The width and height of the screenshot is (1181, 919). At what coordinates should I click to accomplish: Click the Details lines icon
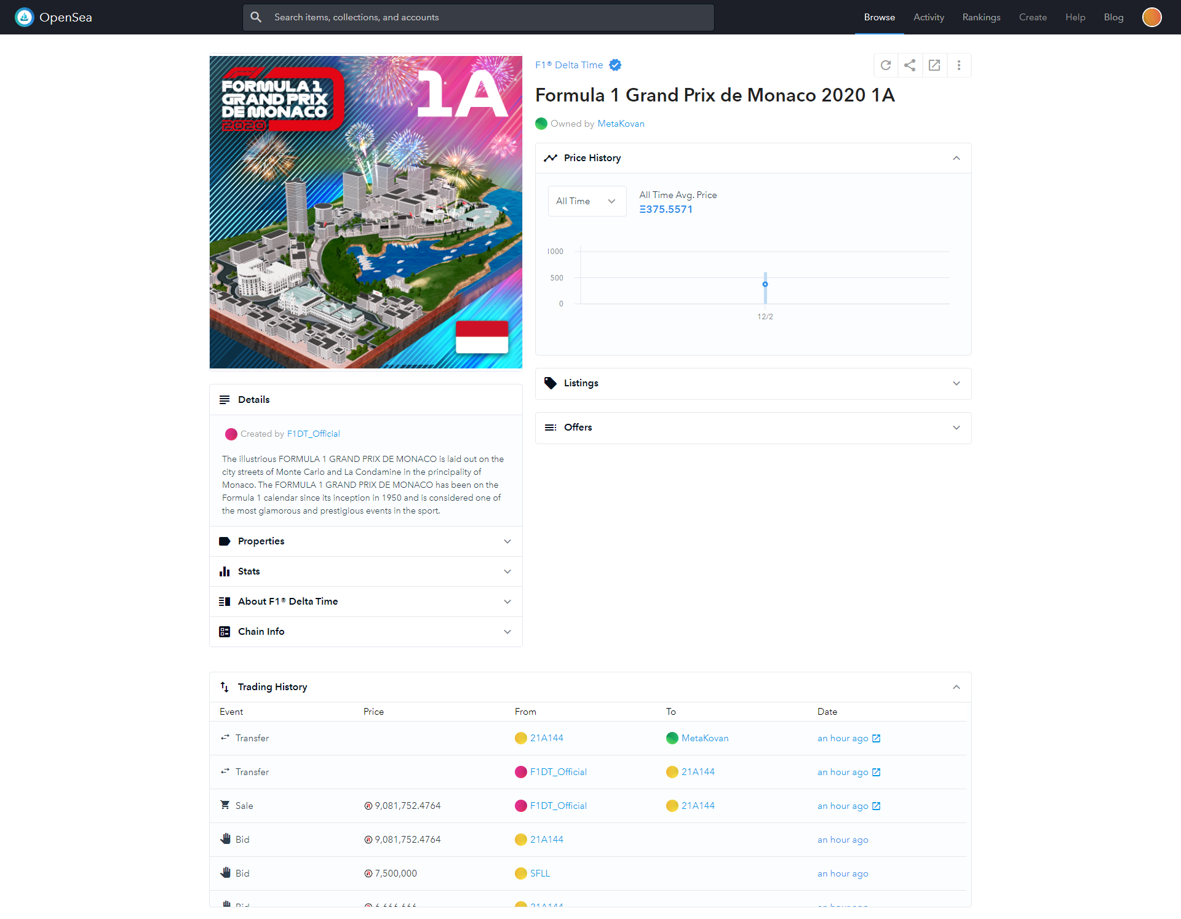coord(225,400)
